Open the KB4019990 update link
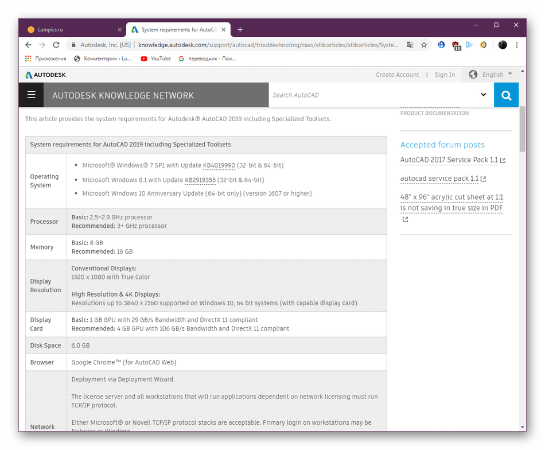The height and width of the screenshot is (450, 545). [x=219, y=165]
